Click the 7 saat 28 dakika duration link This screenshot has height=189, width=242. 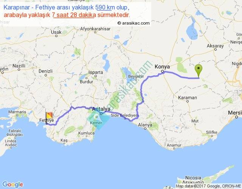[74, 15]
